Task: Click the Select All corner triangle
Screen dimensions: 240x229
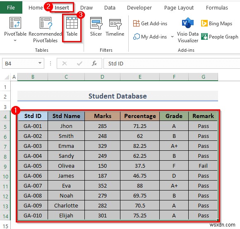Action: [x=7, y=77]
